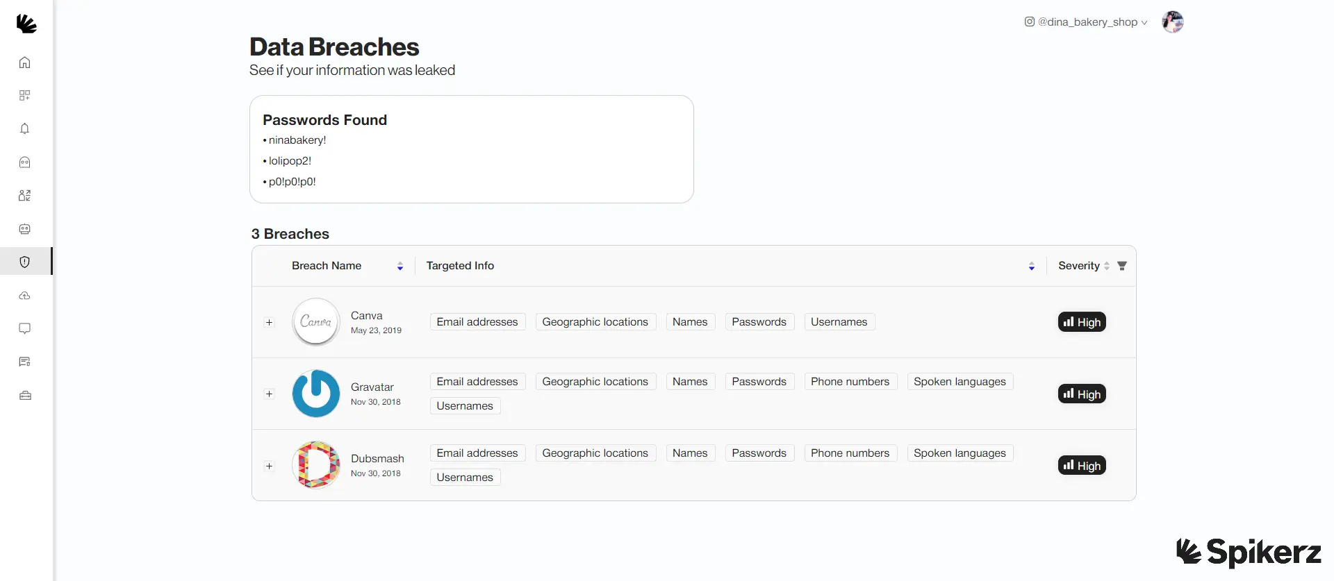Click the leaked password lolipop2!
The image size is (1334, 581).
[290, 161]
